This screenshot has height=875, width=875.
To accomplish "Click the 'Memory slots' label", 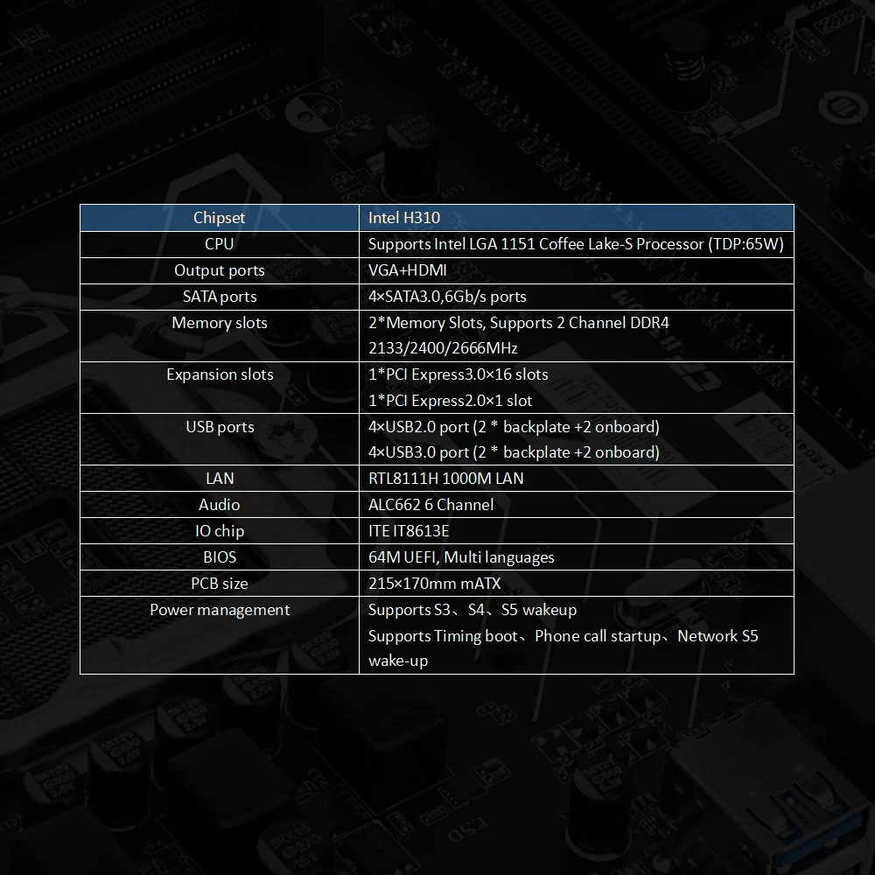I will (220, 323).
